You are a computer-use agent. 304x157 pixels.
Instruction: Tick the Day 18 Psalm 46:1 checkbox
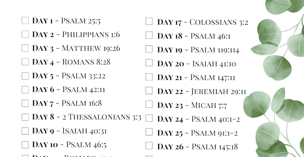(149, 35)
